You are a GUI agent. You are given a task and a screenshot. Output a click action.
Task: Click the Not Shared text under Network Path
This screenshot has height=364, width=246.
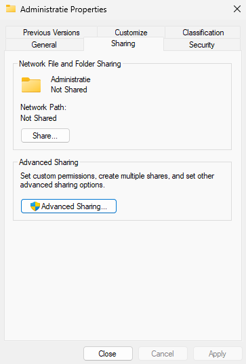(39, 118)
